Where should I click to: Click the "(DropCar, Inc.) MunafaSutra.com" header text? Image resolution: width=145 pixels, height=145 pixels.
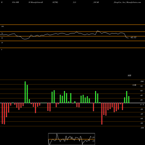(x=127, y=2)
